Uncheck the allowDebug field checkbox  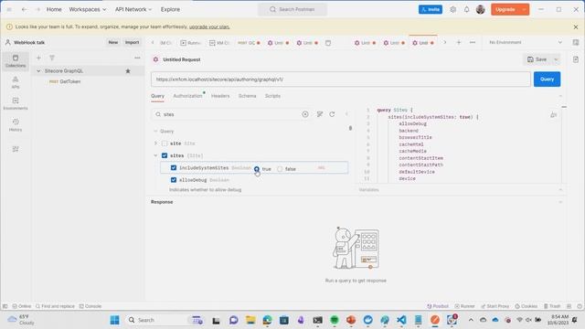(x=174, y=180)
